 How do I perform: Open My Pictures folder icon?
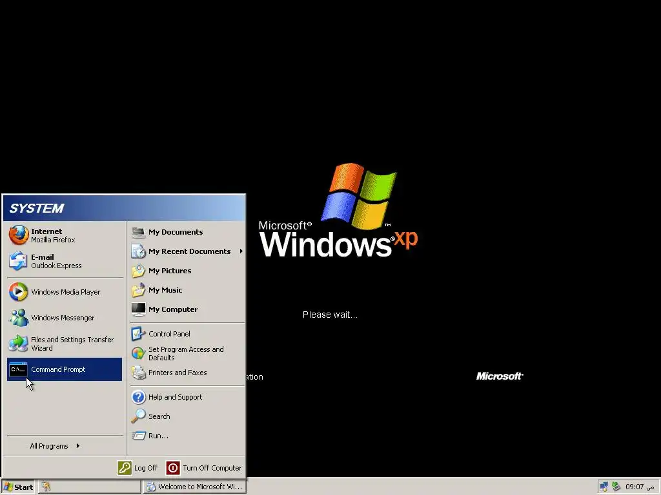tap(138, 271)
